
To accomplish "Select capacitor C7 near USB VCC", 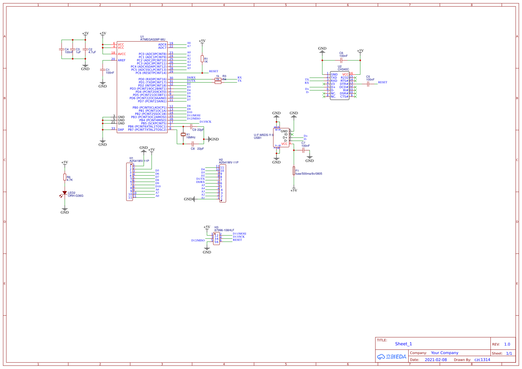I will click(303, 150).
